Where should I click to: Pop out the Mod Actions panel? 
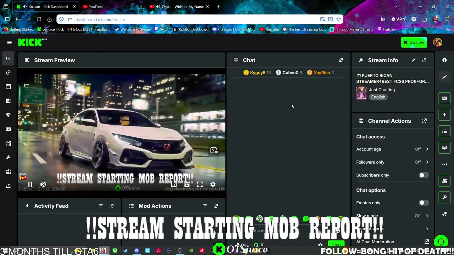click(216, 206)
